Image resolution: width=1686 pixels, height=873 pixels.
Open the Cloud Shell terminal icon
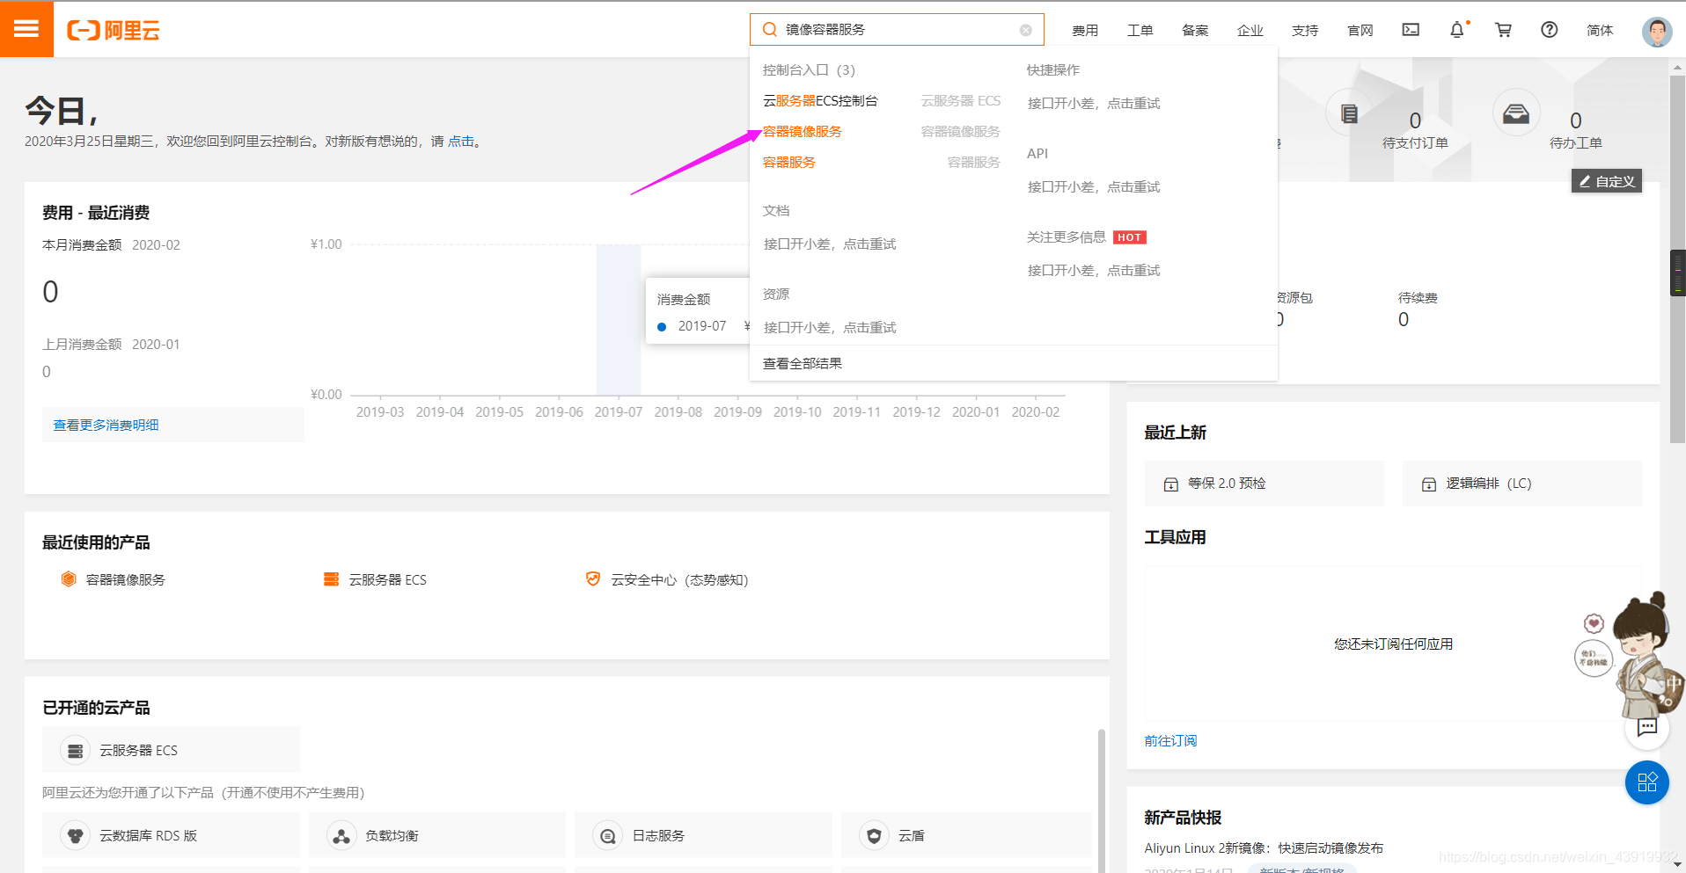pyautogui.click(x=1411, y=30)
